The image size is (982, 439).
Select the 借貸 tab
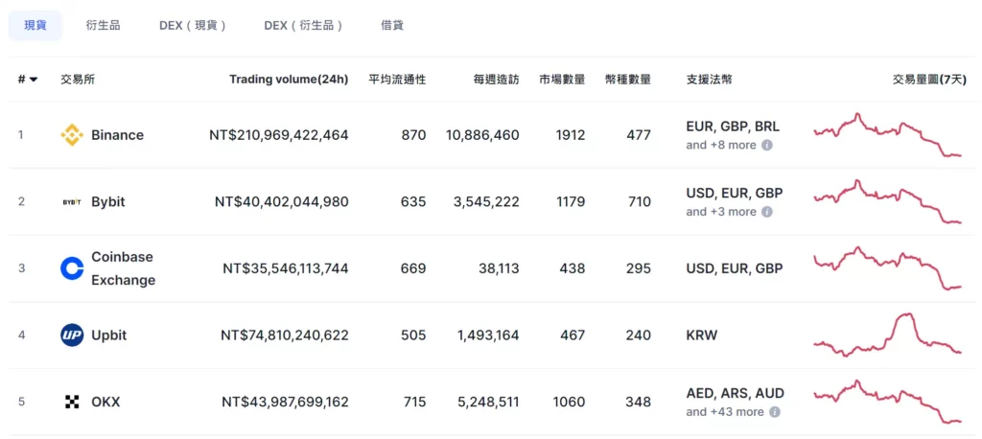point(392,26)
